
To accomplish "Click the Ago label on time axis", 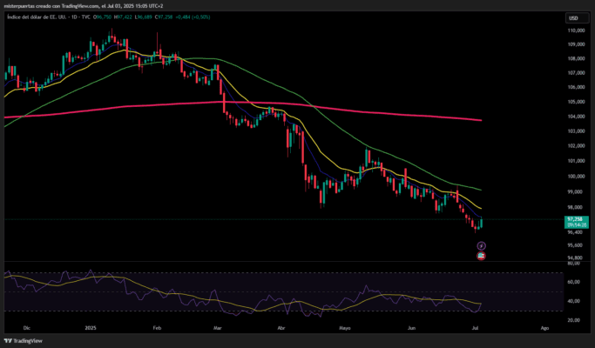I will point(544,329).
